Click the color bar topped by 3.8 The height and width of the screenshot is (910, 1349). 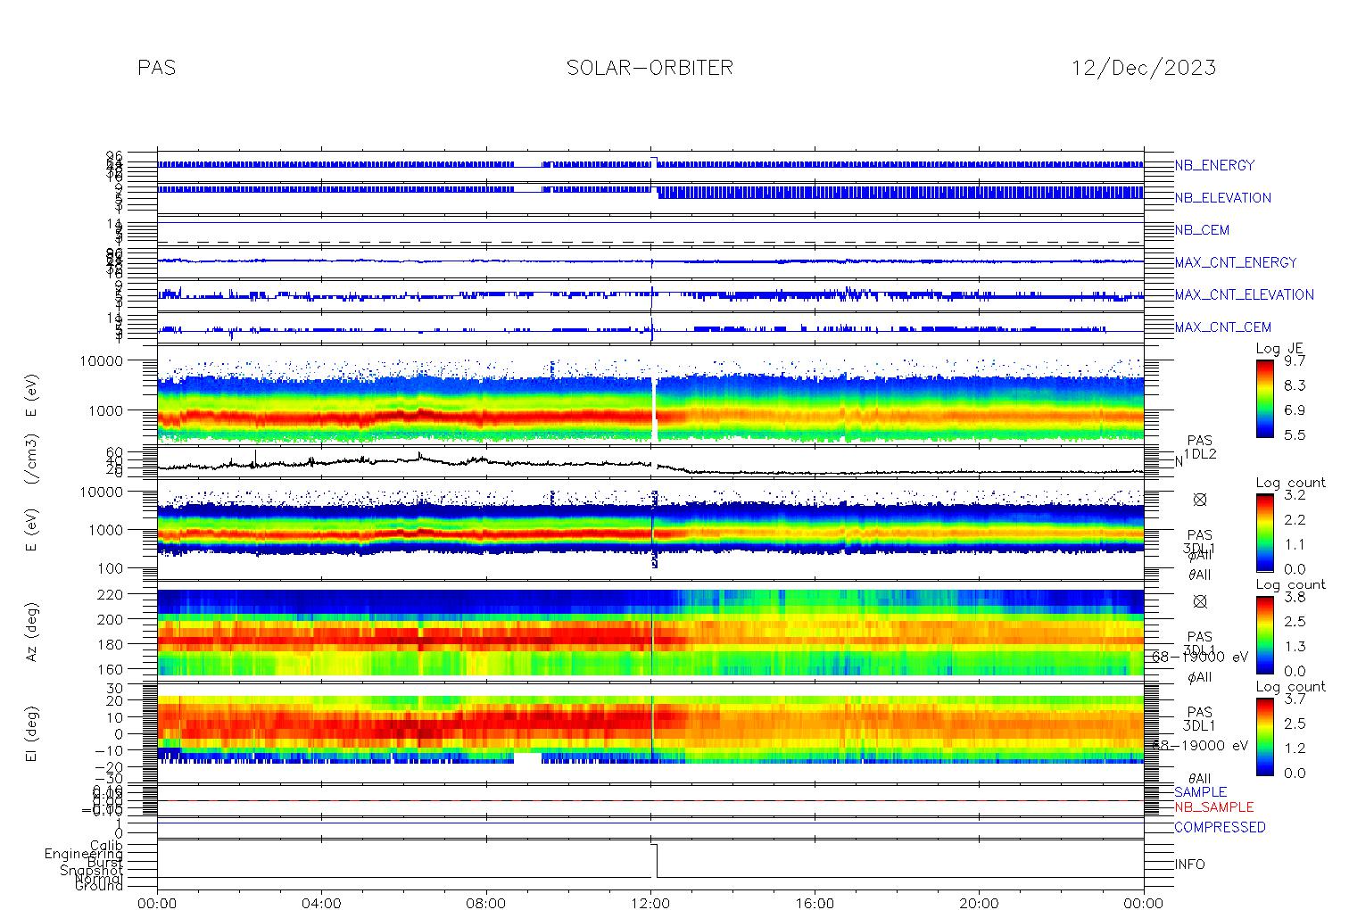click(x=1265, y=634)
